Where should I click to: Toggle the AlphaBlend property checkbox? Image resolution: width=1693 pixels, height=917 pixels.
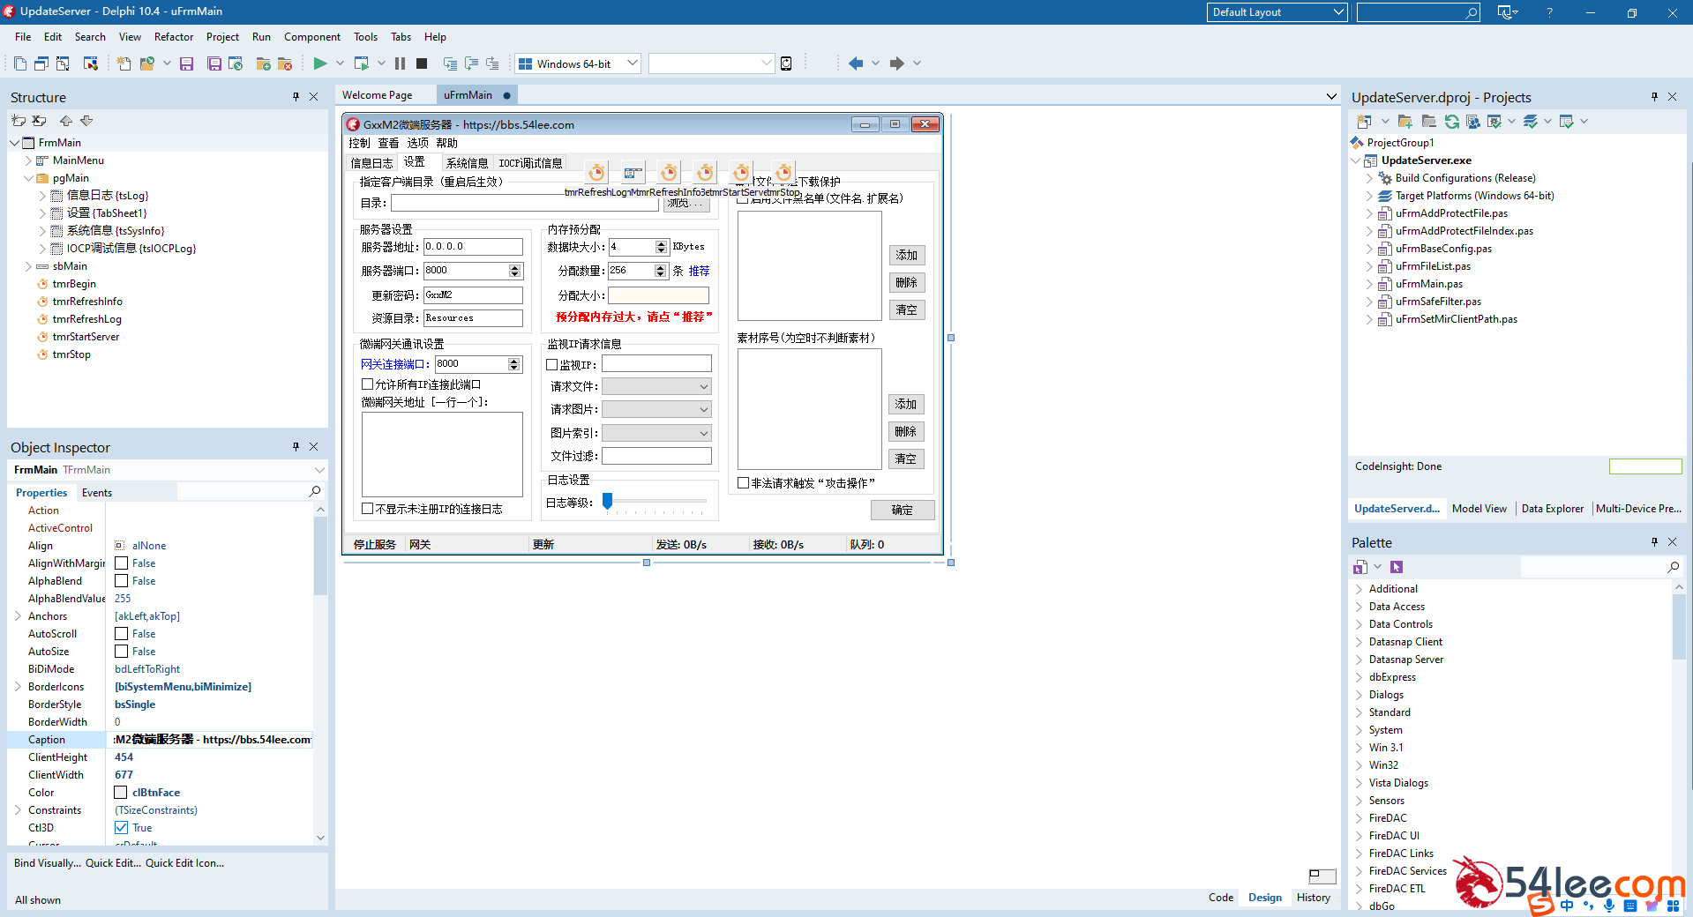click(x=122, y=581)
